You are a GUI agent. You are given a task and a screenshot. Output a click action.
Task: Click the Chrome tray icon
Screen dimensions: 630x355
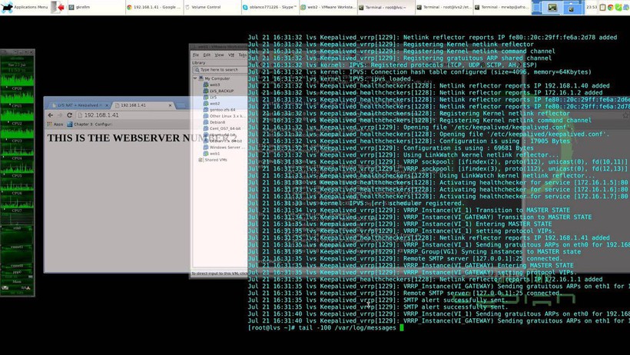tap(610, 7)
